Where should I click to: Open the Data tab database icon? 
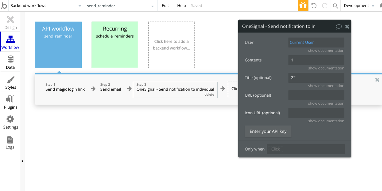[10, 59]
